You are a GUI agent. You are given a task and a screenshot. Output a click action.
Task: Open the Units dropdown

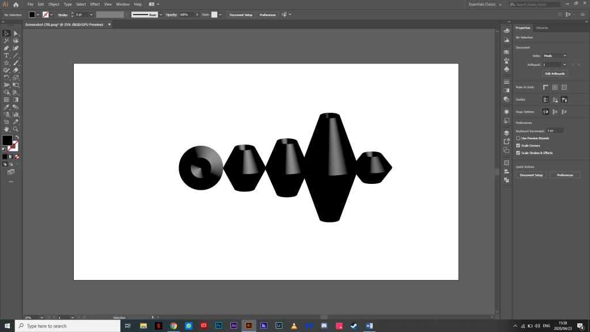tap(555, 56)
